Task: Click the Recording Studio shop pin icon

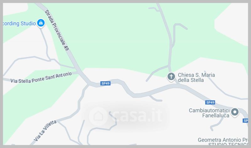Action: point(41,23)
